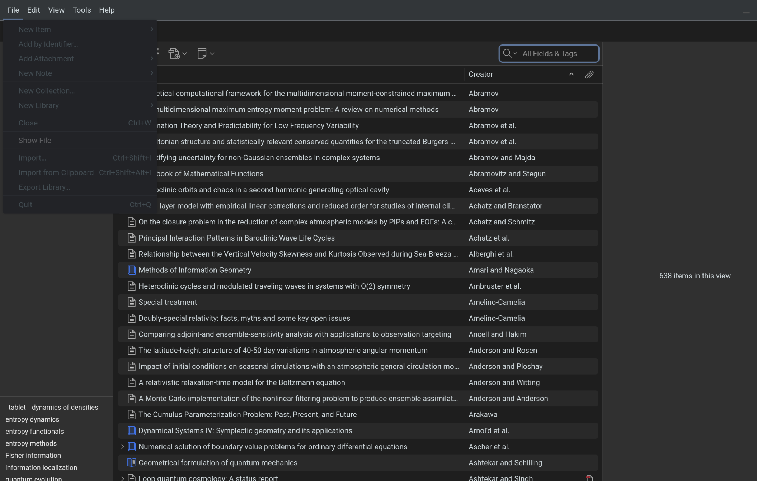The height and width of the screenshot is (481, 757).
Task: Expand the Numerical solution of boundary value item
Action: tap(122, 447)
